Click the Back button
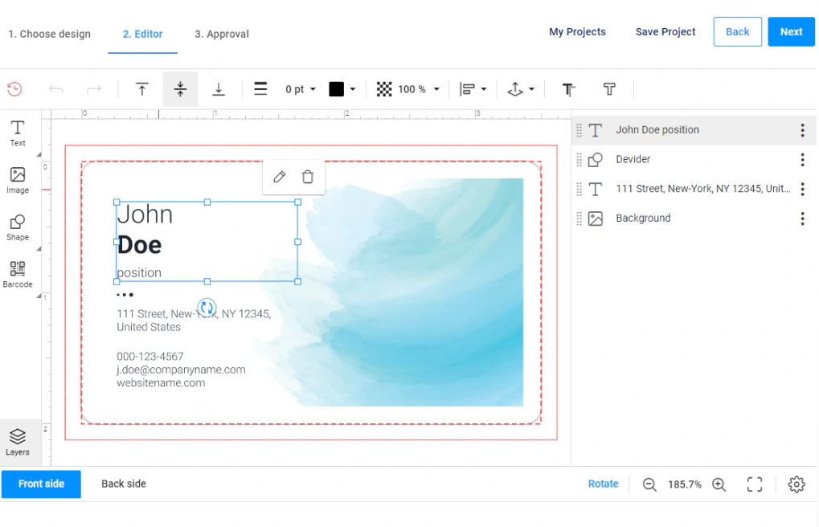 (x=738, y=32)
